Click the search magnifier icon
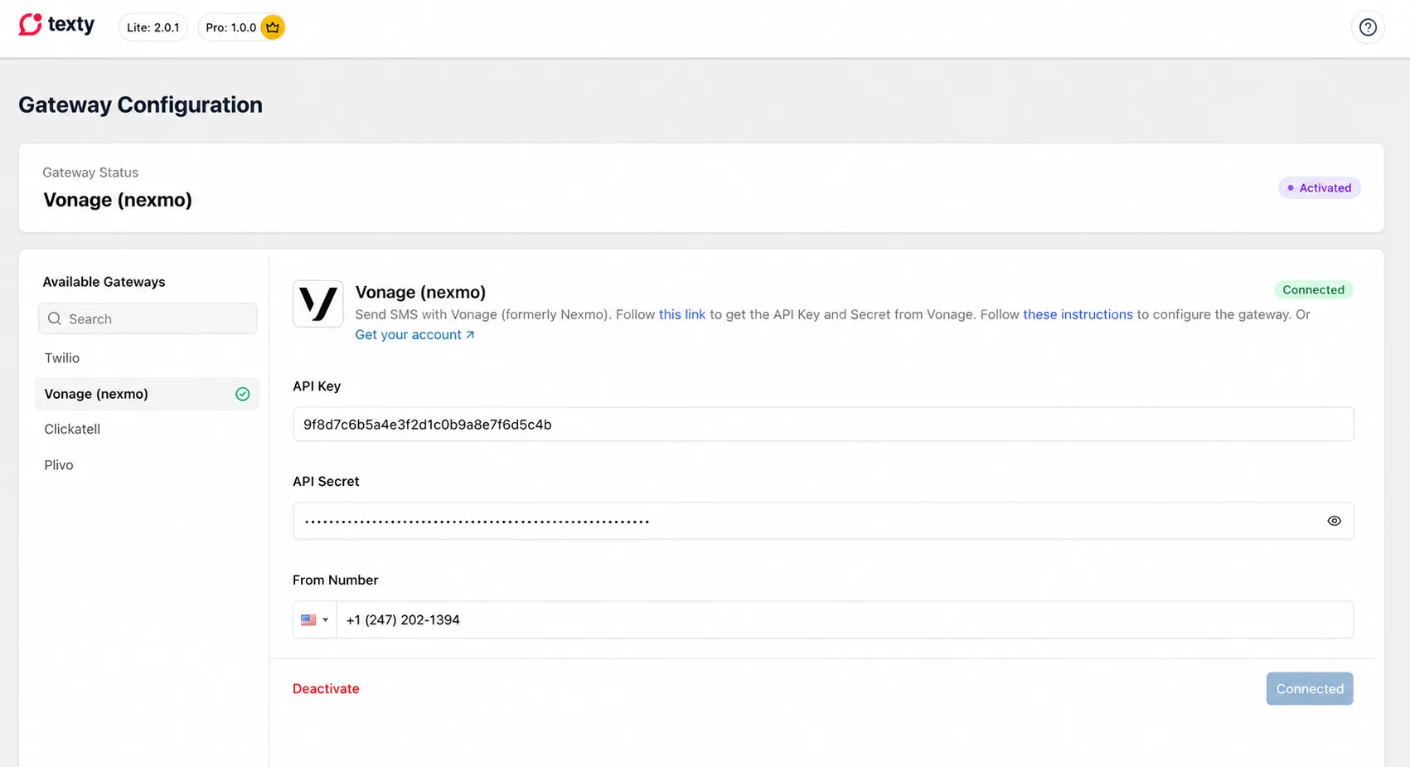 pyautogui.click(x=55, y=318)
